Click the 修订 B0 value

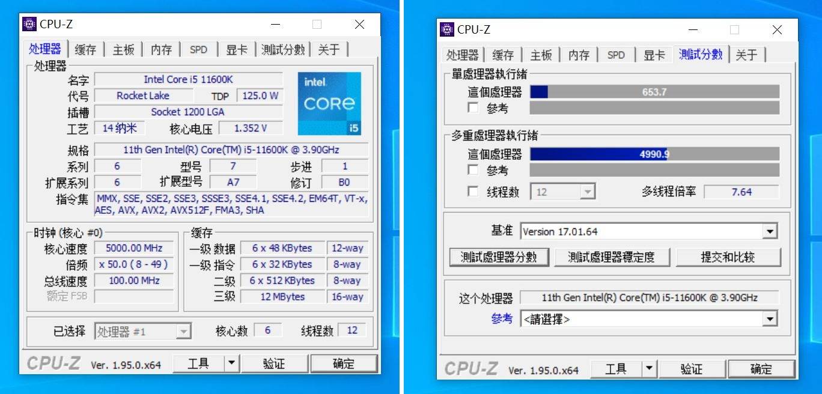tap(345, 182)
